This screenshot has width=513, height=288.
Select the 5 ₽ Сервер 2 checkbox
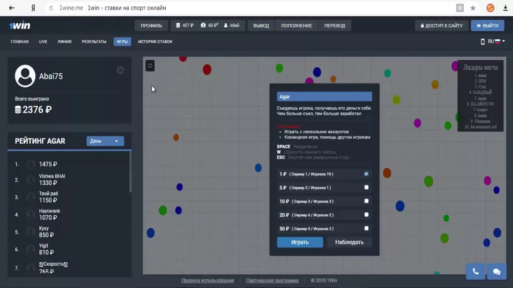click(366, 187)
